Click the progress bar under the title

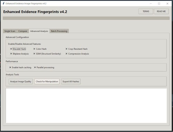86,18
